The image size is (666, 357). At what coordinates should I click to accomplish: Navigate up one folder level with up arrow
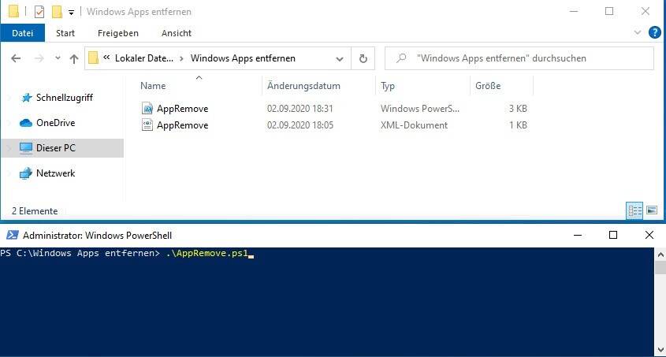coord(74,58)
